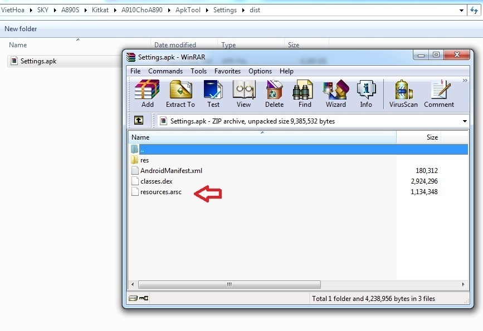Click Explorer refresh button beside address bar
This screenshot has width=483, height=331.
(474, 10)
